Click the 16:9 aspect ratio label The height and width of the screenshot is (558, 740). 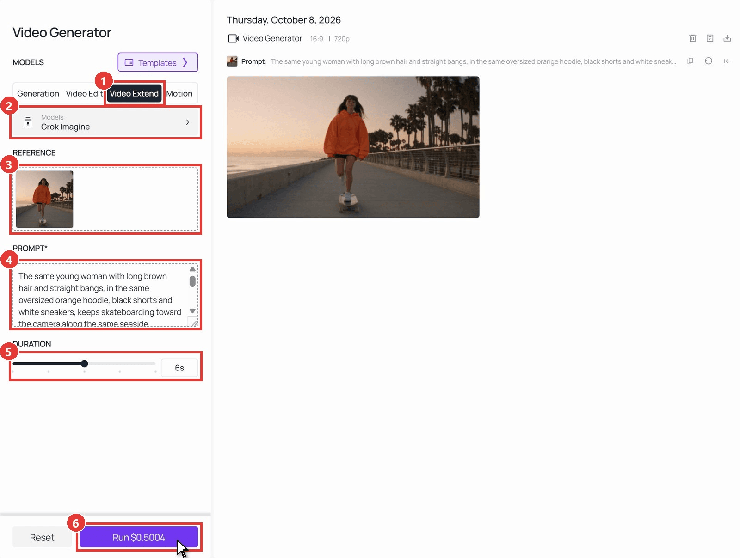(316, 39)
